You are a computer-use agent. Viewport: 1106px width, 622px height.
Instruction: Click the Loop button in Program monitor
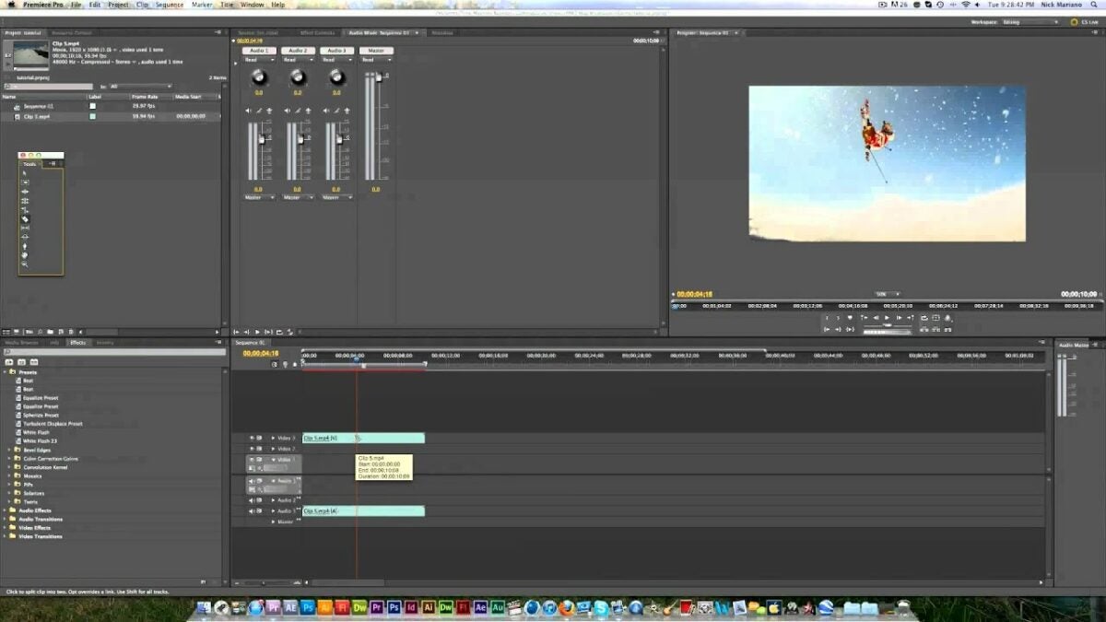pos(924,318)
